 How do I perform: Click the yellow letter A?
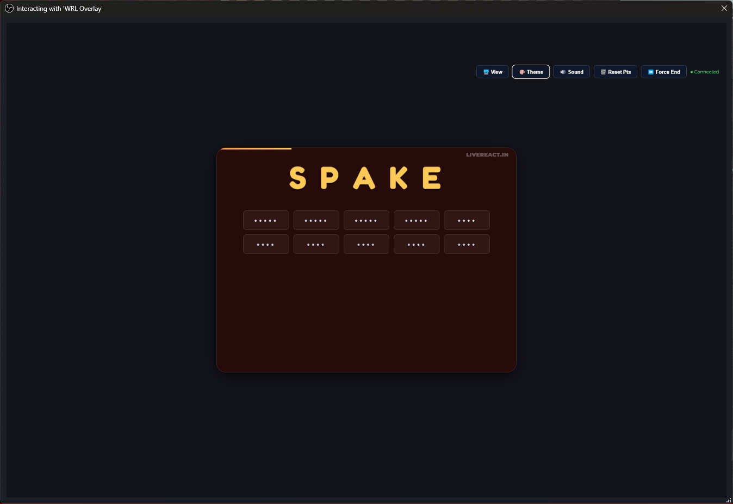(364, 178)
